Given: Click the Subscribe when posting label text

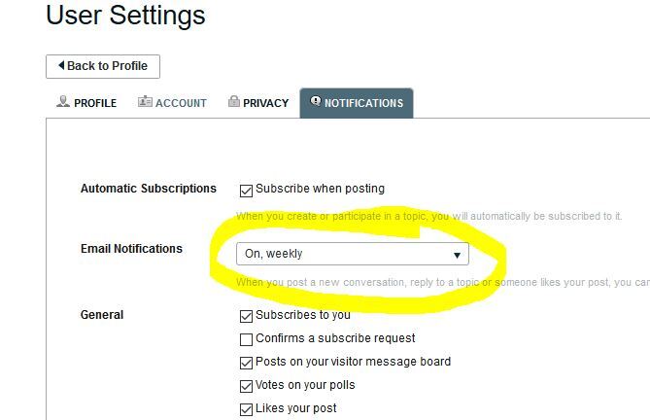Looking at the screenshot, I should [x=320, y=189].
